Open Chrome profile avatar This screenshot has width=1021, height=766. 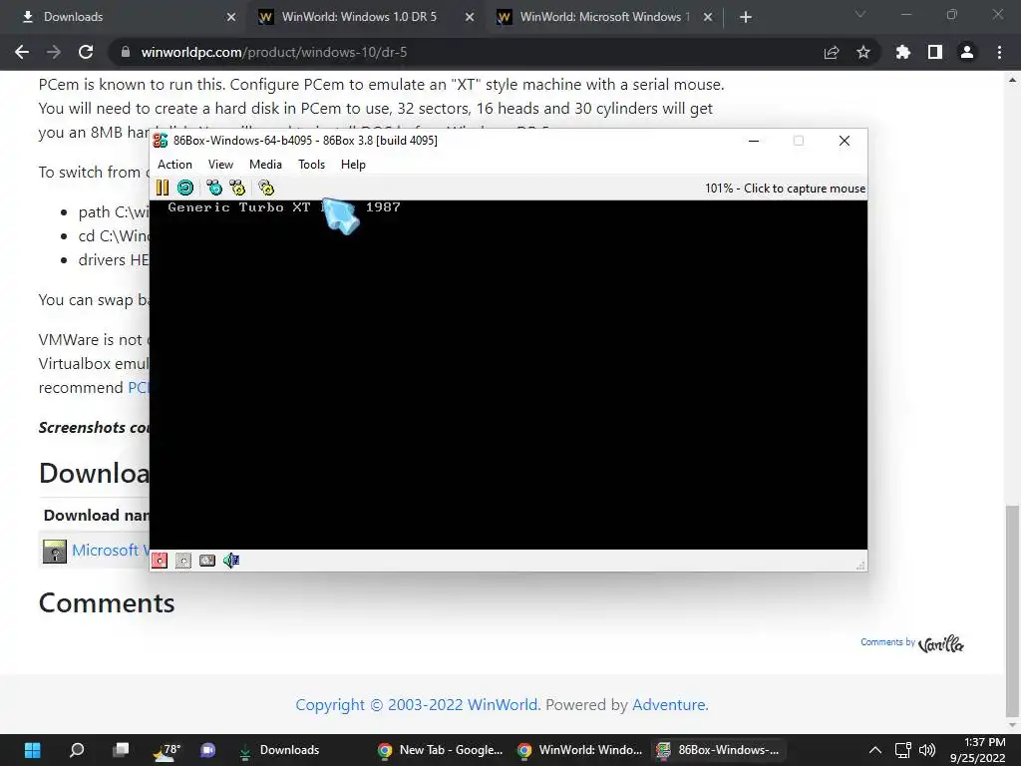pyautogui.click(x=967, y=52)
